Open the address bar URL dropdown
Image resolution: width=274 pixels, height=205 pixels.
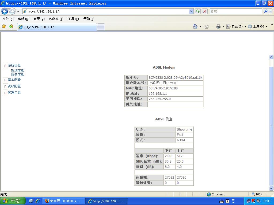tap(191, 11)
